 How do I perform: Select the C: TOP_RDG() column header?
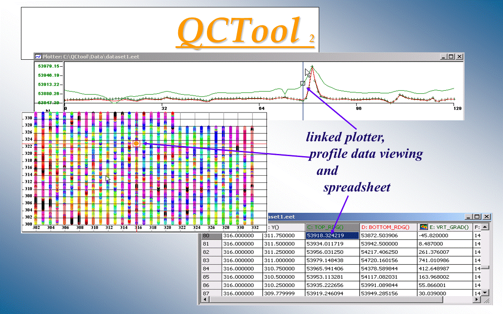click(332, 227)
